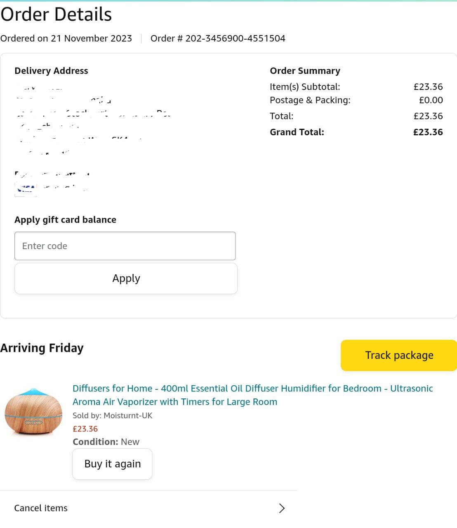
Task: Click the Order Details page heading
Action: click(56, 14)
